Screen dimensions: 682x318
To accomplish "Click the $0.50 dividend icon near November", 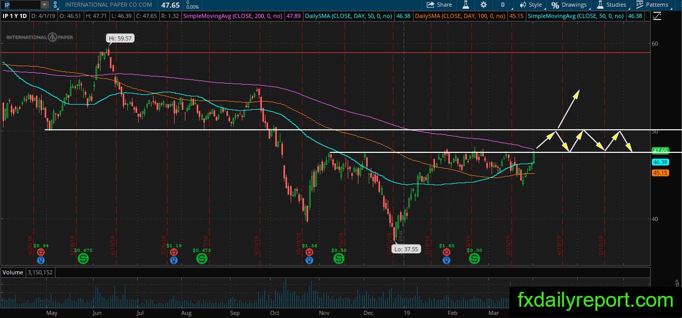I will pyautogui.click(x=339, y=259).
